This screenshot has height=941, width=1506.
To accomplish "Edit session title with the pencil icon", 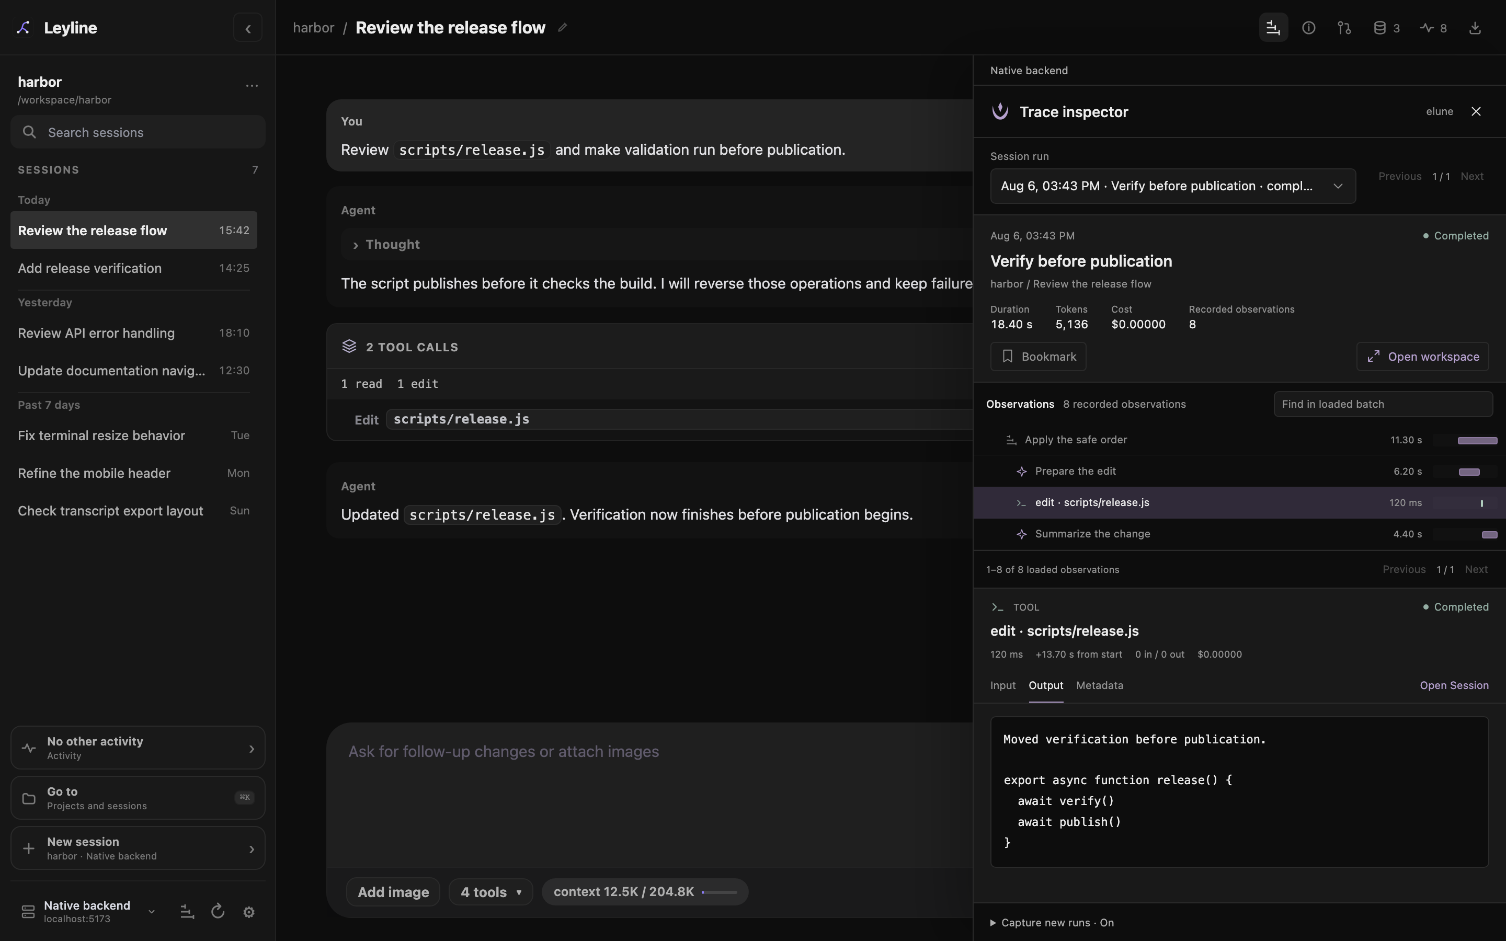I will [563, 27].
